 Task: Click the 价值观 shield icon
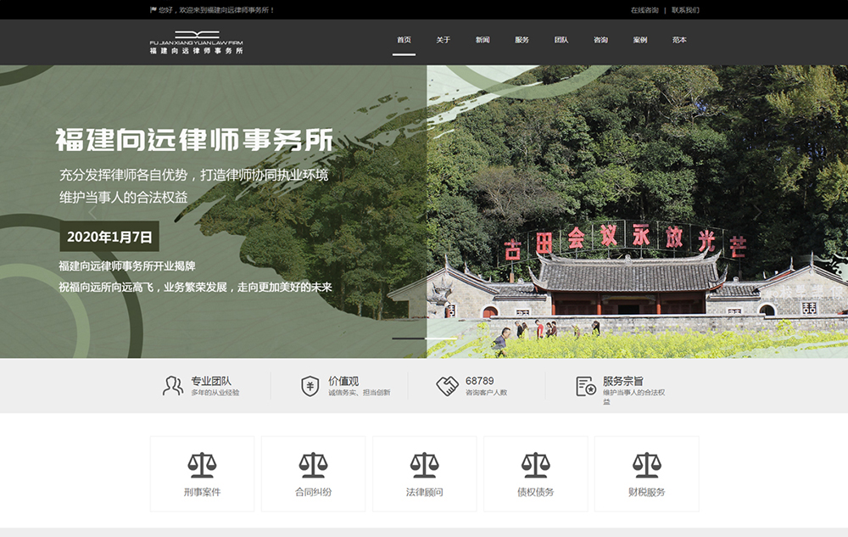[x=310, y=386]
